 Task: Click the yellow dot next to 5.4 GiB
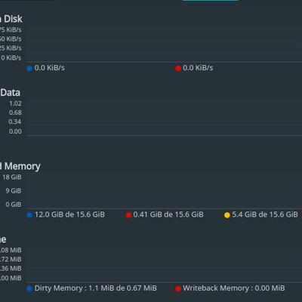pyautogui.click(x=227, y=215)
